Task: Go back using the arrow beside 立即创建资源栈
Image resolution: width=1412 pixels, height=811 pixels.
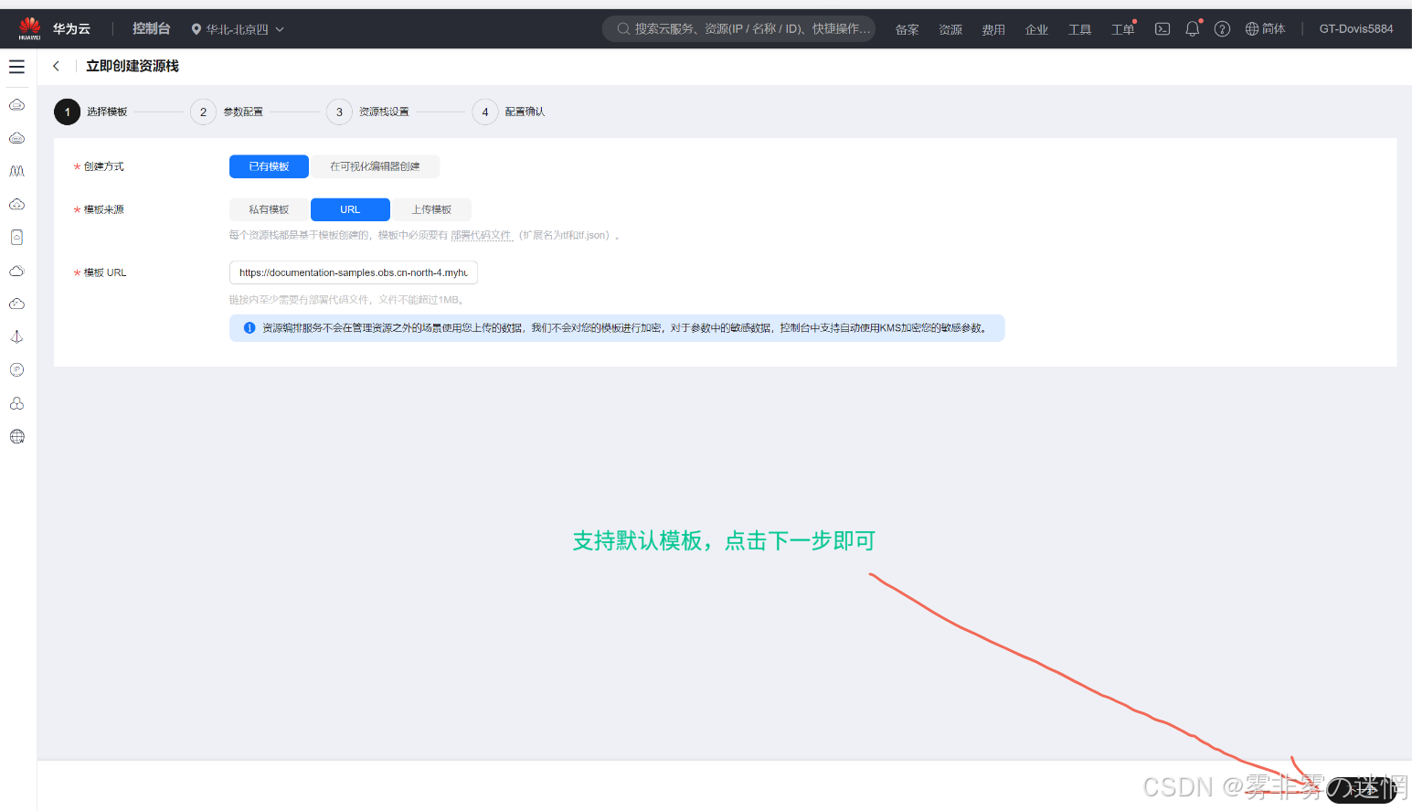Action: (x=56, y=66)
